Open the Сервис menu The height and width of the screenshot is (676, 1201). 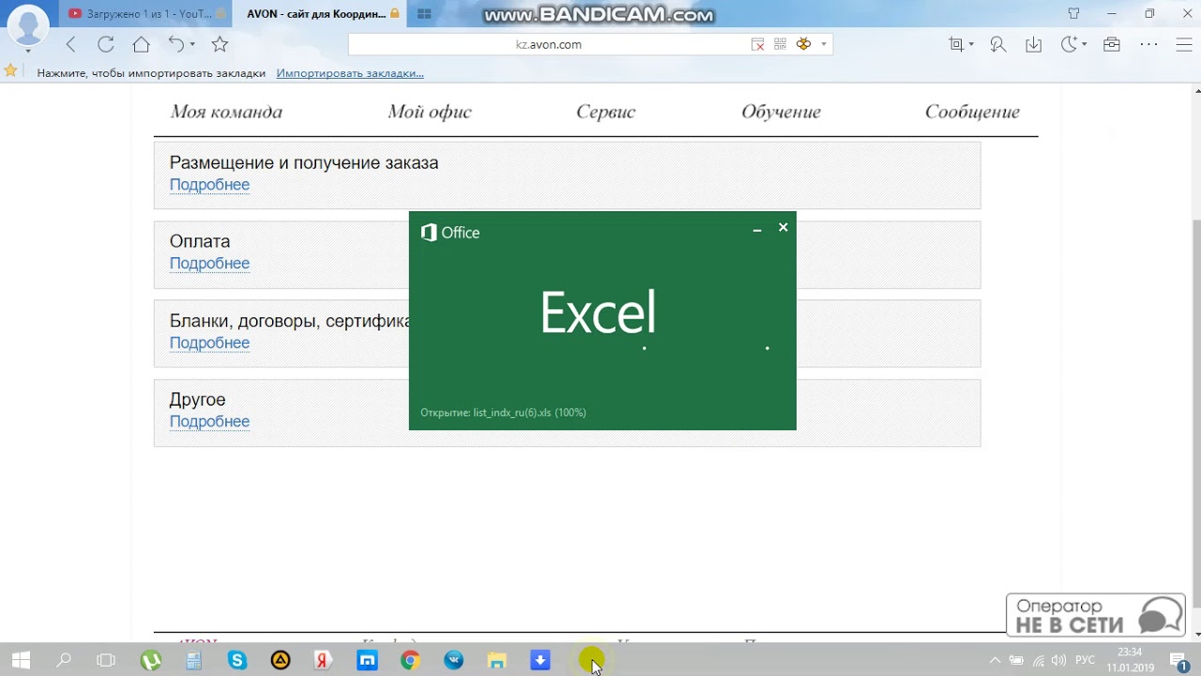tap(606, 112)
